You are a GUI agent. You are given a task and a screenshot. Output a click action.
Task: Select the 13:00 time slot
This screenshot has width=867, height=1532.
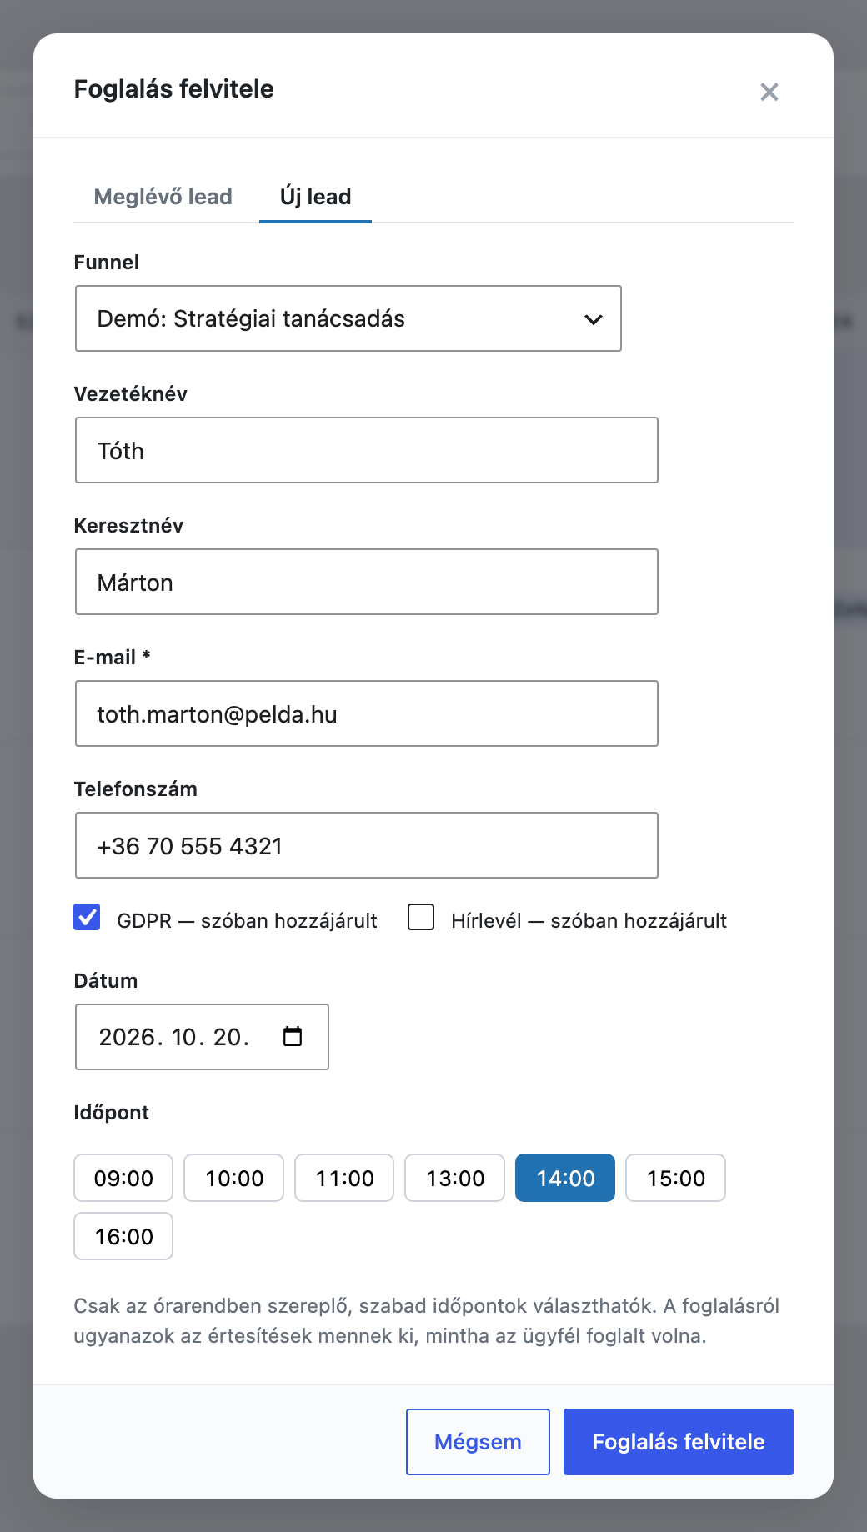tap(455, 1178)
